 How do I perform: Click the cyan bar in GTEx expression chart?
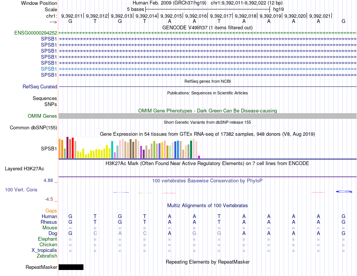click(x=112, y=150)
